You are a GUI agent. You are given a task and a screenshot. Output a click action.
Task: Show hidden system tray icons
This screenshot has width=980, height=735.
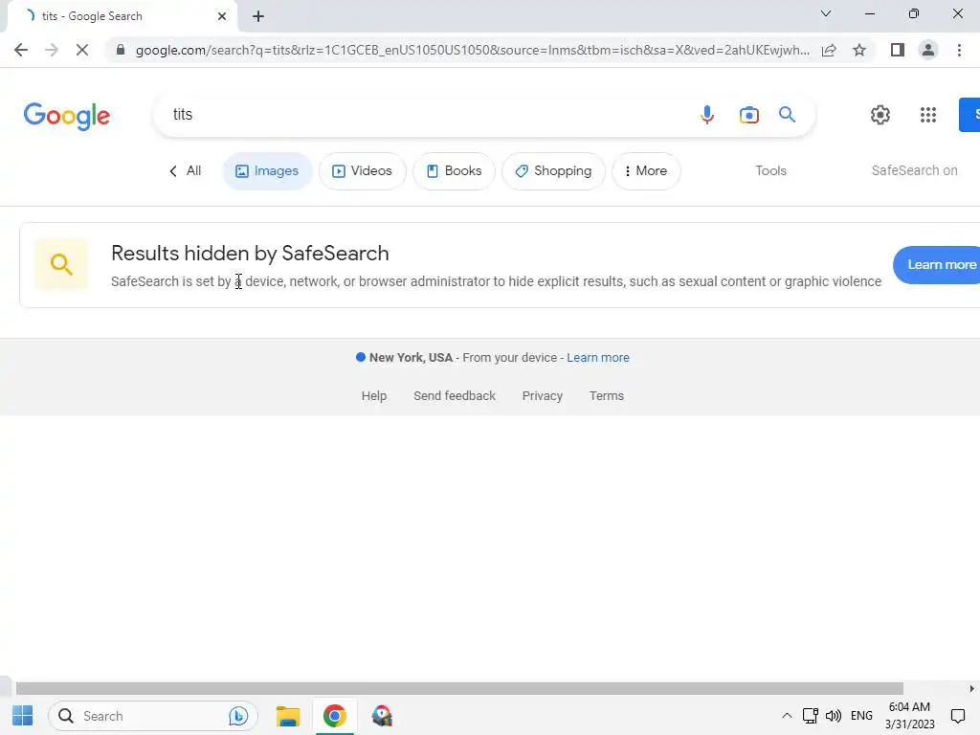(x=787, y=716)
